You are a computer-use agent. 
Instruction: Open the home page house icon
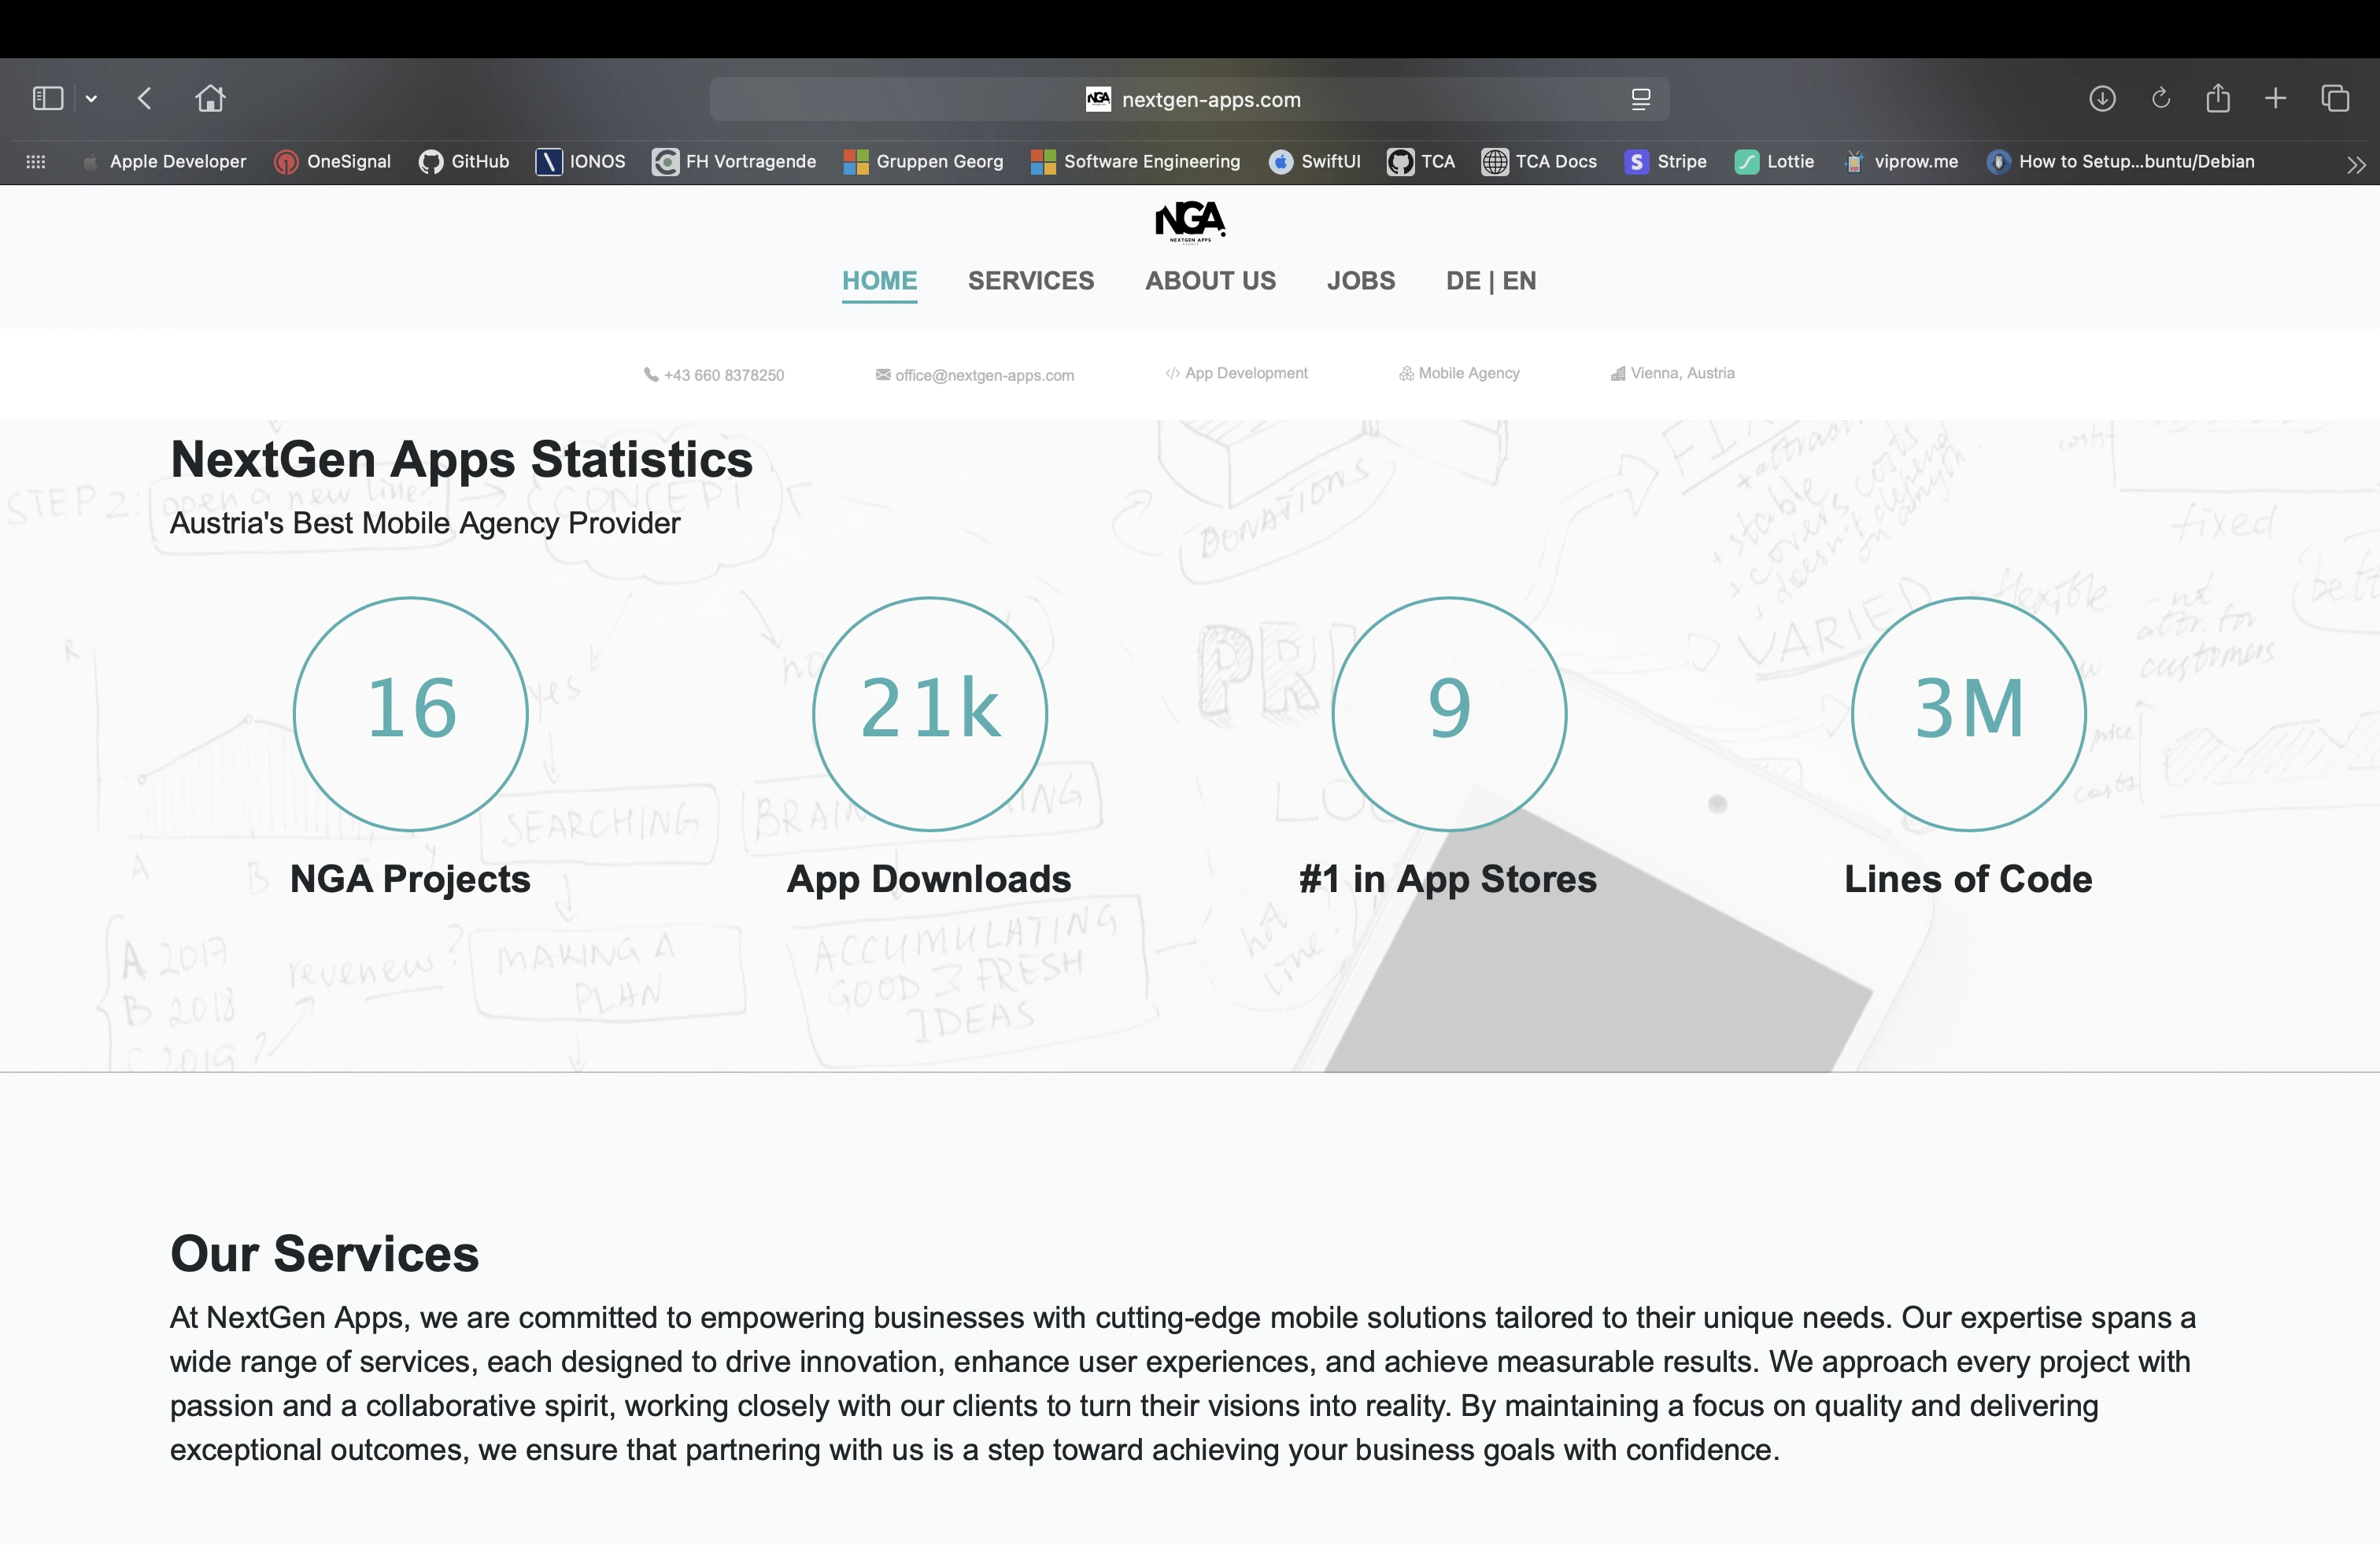210,98
